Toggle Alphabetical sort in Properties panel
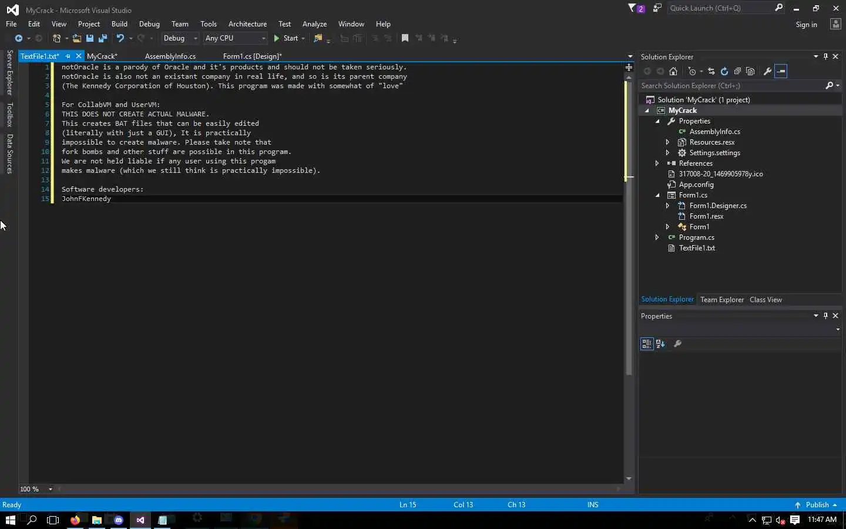Image resolution: width=846 pixels, height=529 pixels. 660,344
